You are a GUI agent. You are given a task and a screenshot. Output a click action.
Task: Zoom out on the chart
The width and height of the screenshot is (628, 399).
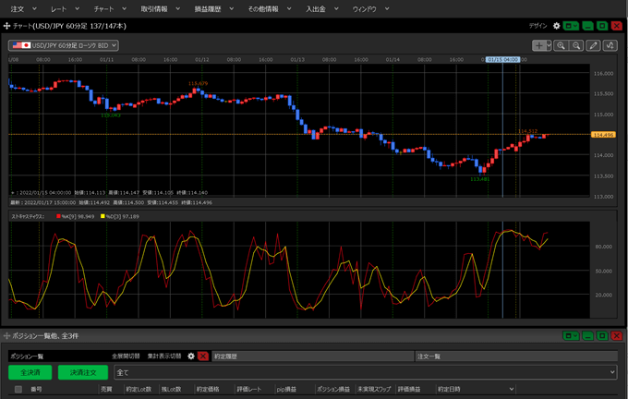tap(575, 44)
